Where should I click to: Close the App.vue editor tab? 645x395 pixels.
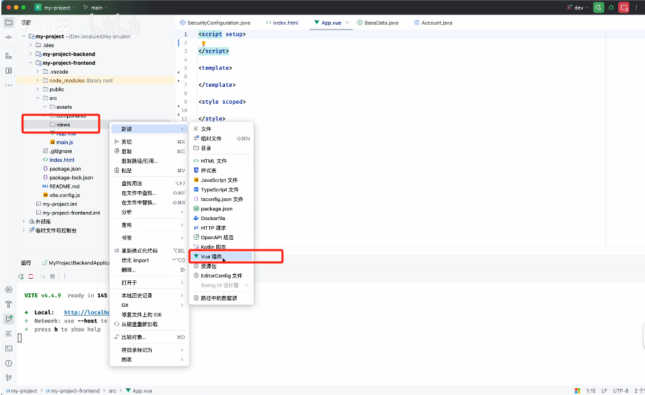(347, 23)
